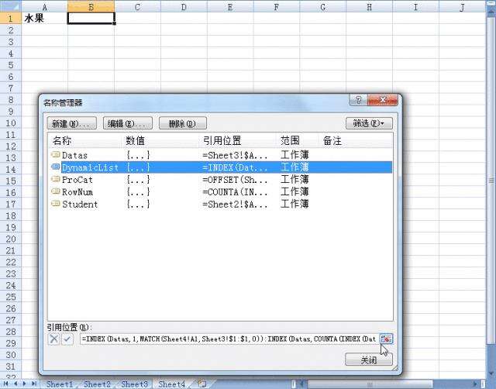Open the 筛选 filter dropdown
Viewport: 496px width, 389px height.
(x=369, y=123)
